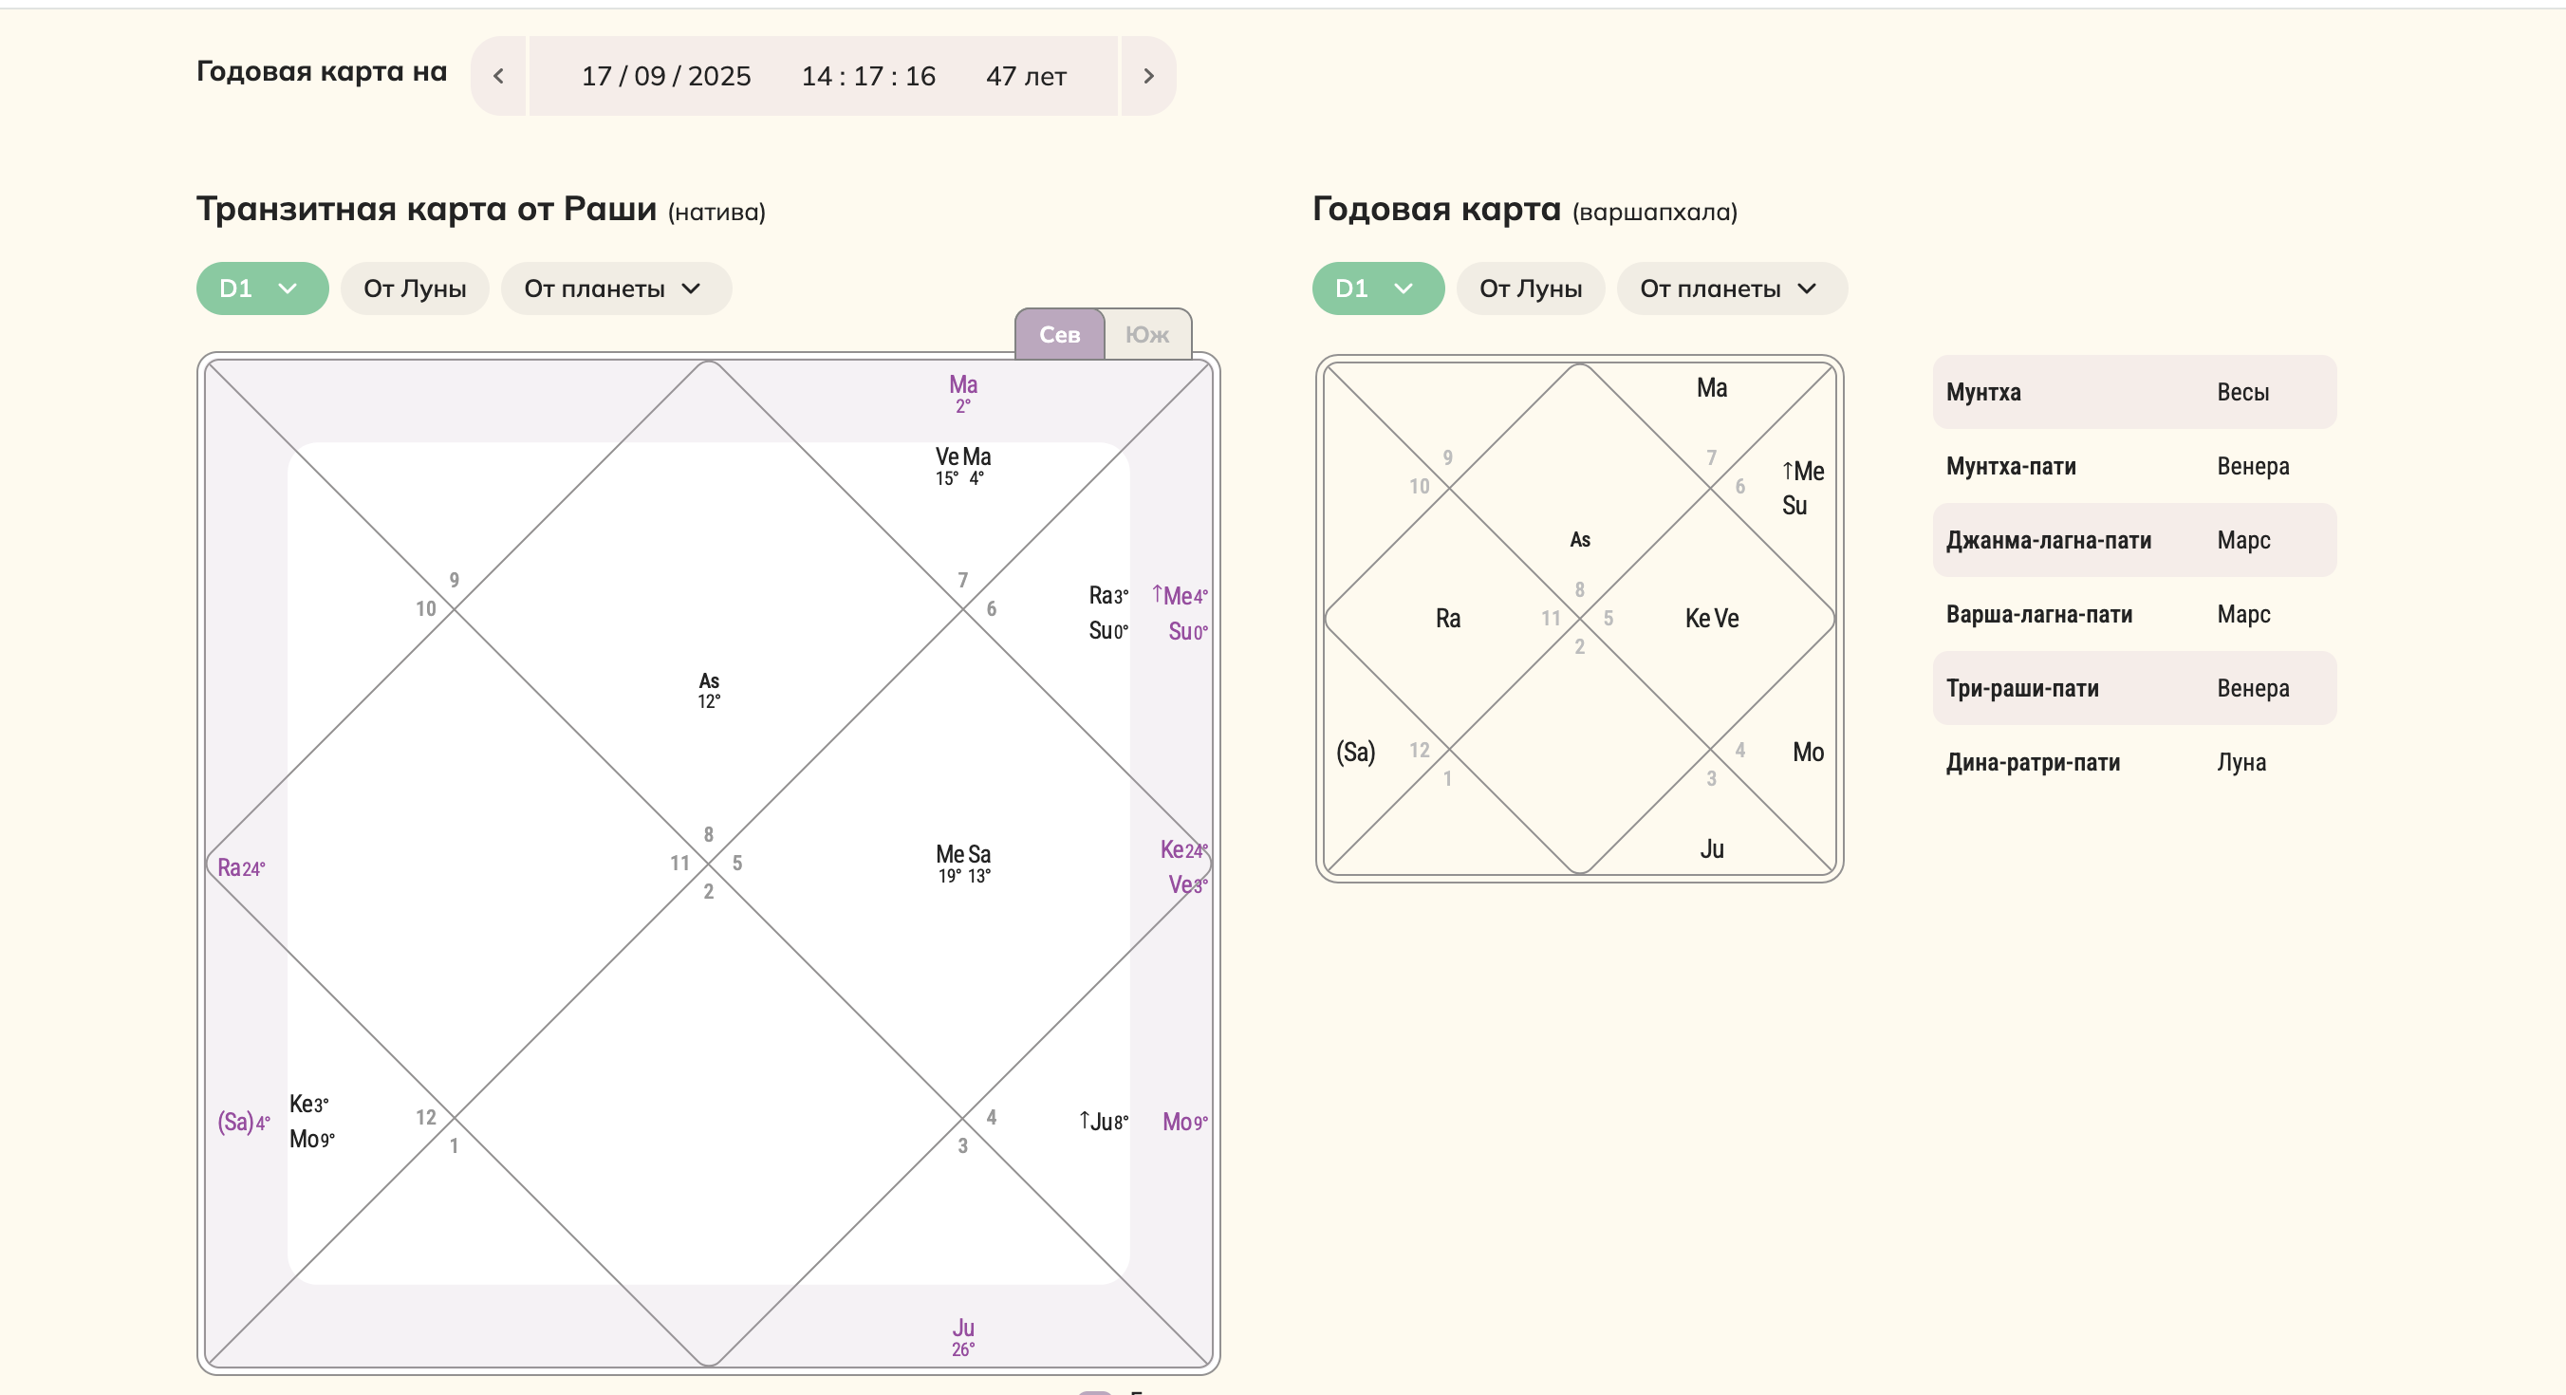This screenshot has height=1395, width=2566.
Task: Click the As 12° marker in transit chart
Action: point(708,690)
